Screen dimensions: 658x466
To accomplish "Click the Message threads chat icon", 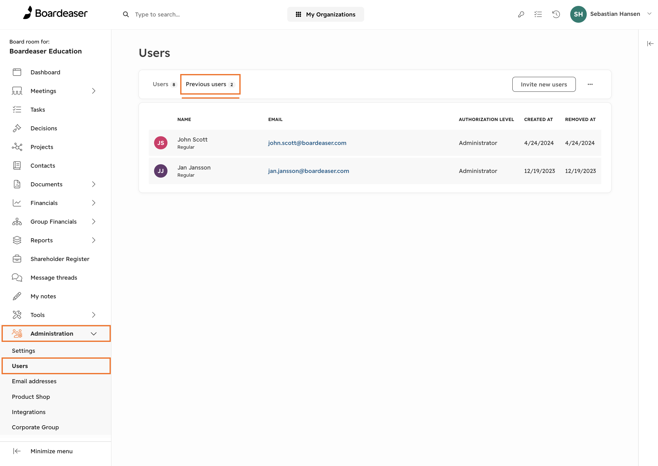I will pyautogui.click(x=17, y=277).
